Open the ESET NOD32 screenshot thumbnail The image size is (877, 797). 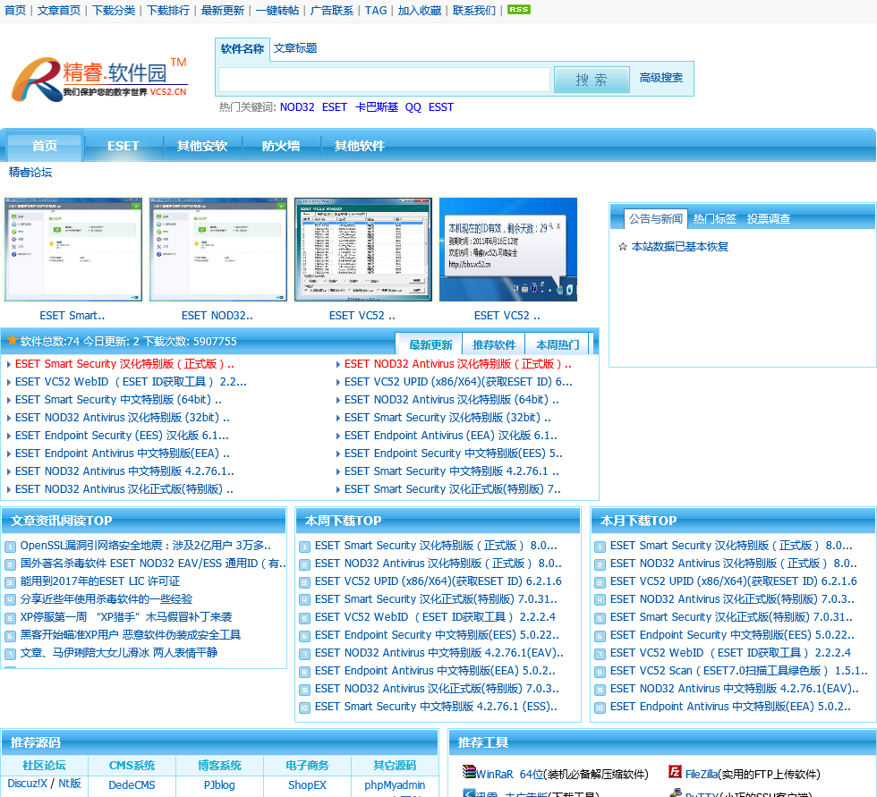click(x=218, y=250)
